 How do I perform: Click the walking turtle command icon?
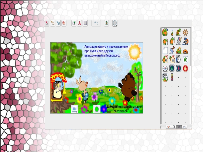point(178,32)
